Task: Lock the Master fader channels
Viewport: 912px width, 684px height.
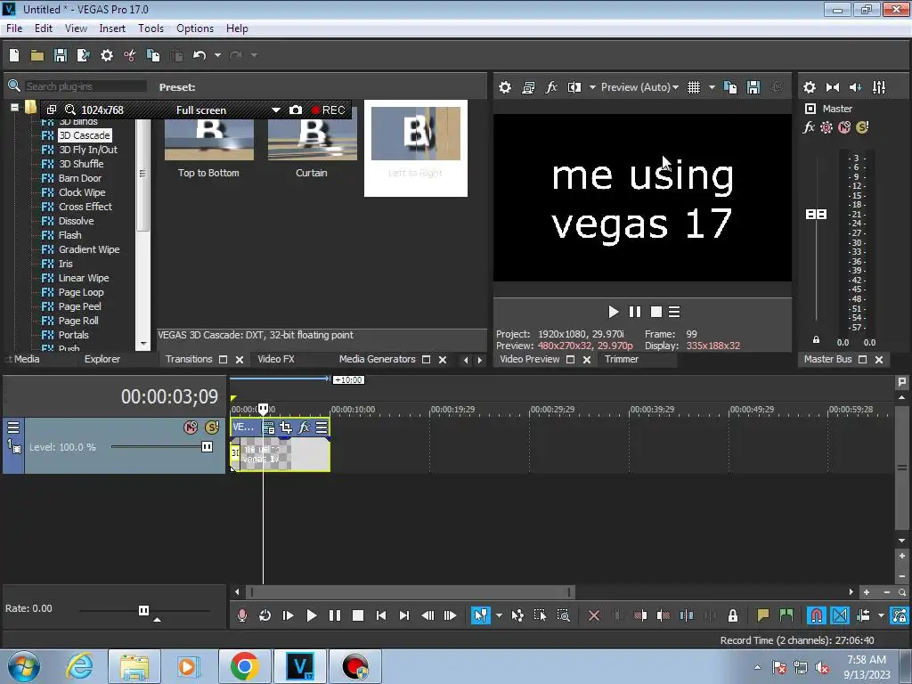Action: coord(816,339)
